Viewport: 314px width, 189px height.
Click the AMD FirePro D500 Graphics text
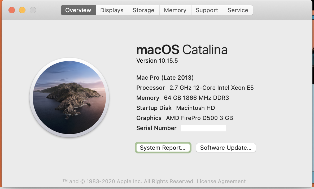199,118
